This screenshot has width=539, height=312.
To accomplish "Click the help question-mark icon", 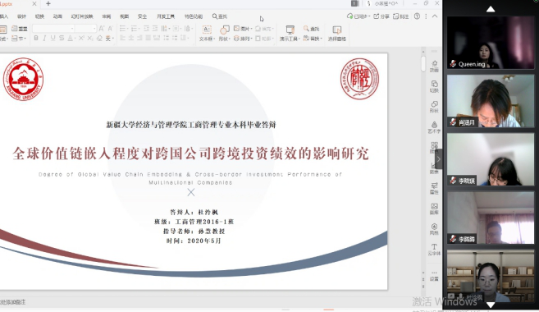I will coord(417,16).
